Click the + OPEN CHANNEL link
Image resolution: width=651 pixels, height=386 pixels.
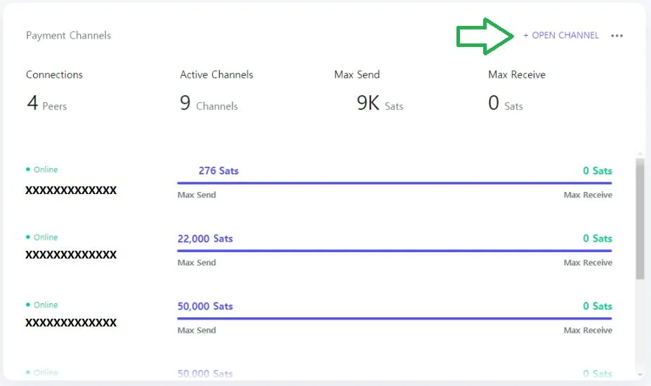pyautogui.click(x=561, y=35)
